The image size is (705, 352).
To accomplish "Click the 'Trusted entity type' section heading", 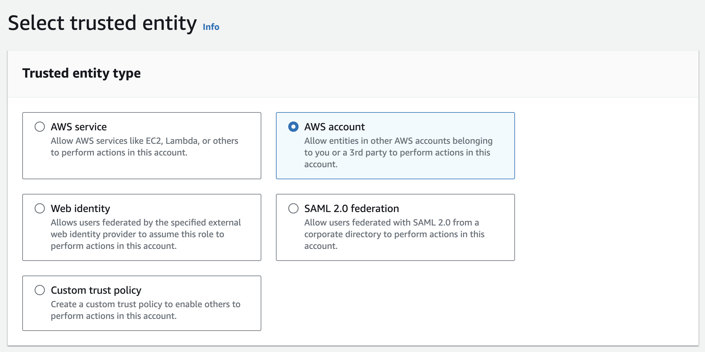I will [x=82, y=73].
